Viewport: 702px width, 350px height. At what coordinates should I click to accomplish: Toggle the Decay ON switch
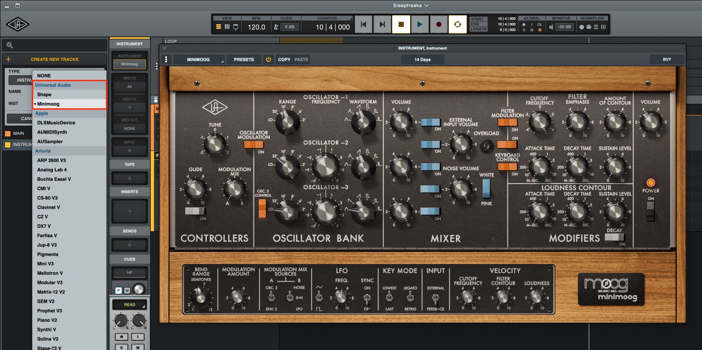pos(615,237)
